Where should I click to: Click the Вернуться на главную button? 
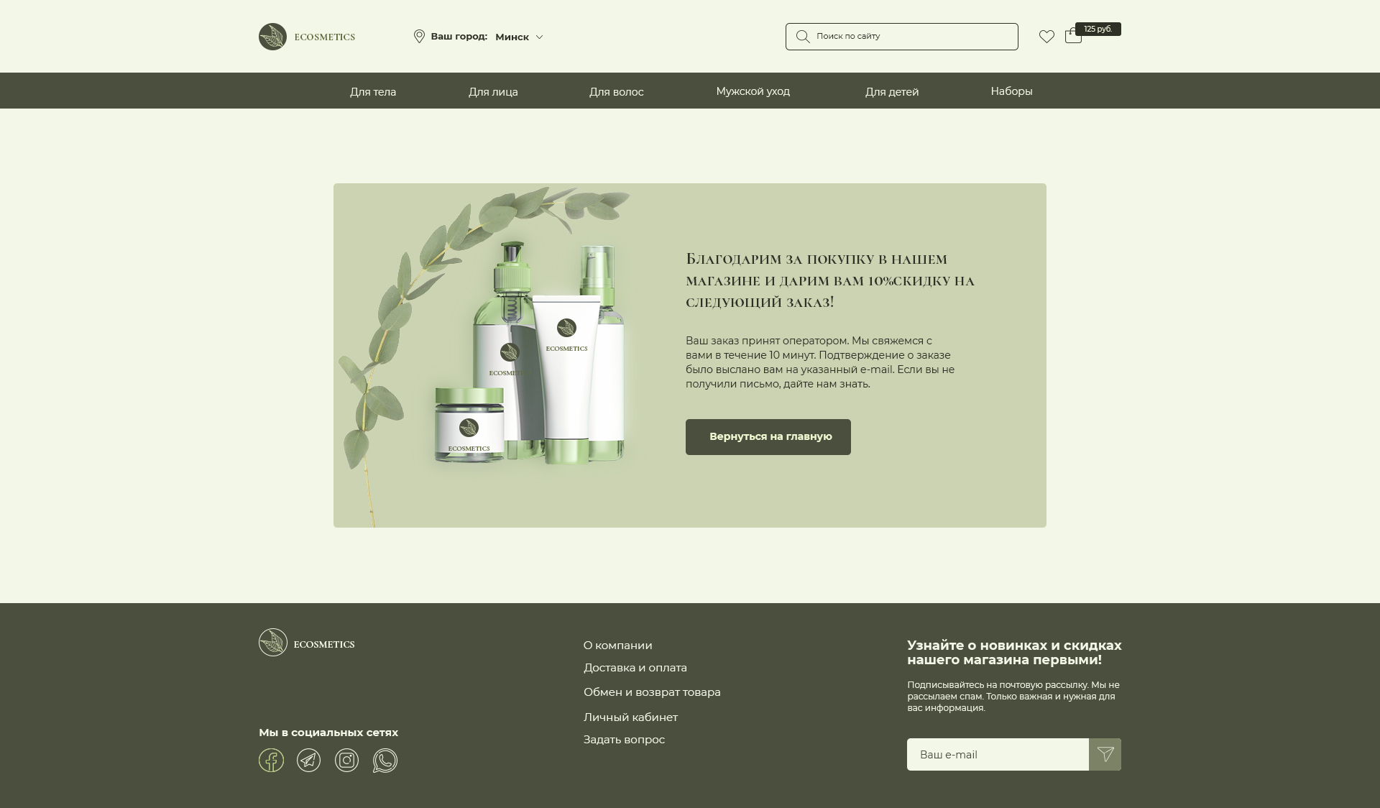click(x=768, y=437)
